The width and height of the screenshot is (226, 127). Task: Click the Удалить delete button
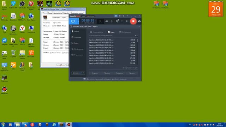132,73
